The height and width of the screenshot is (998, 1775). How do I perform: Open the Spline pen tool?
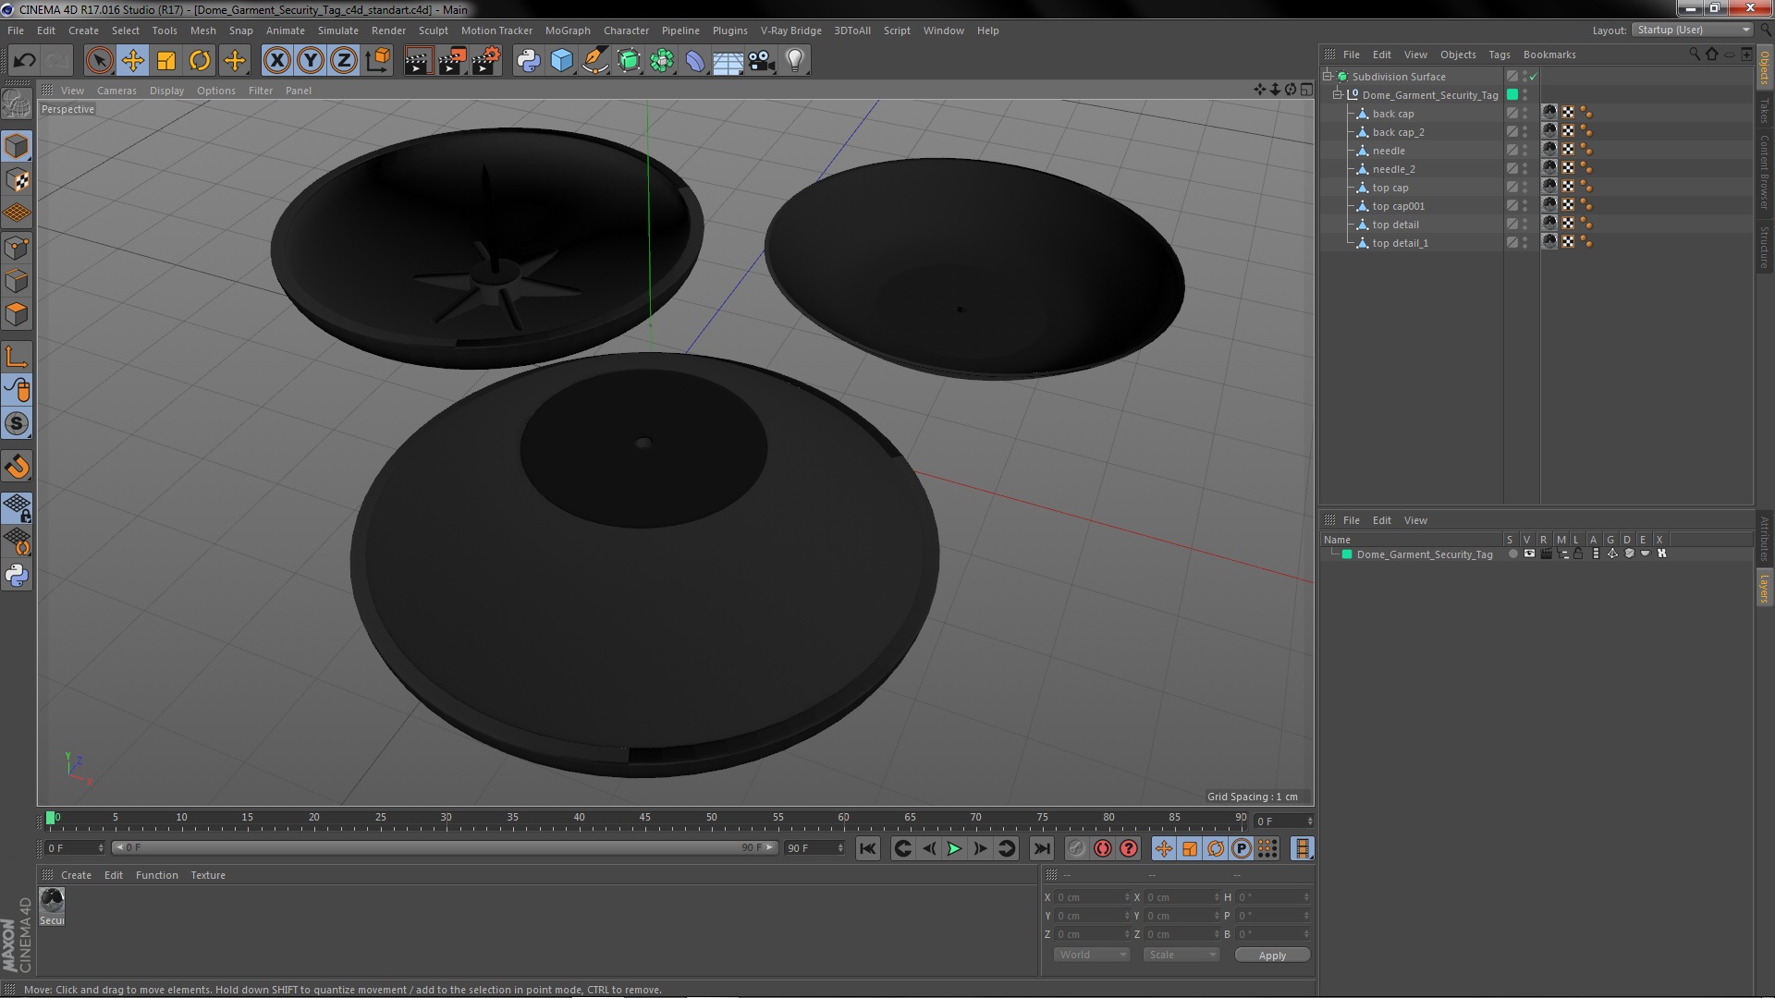coord(595,61)
